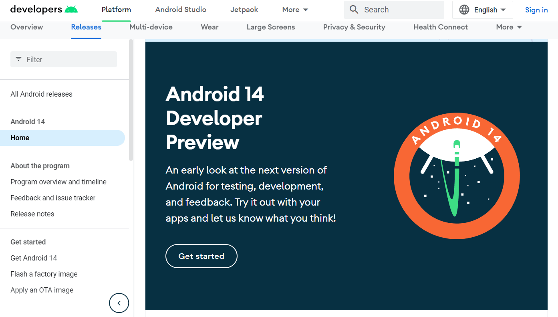Switch to the Releases tab

click(x=86, y=27)
